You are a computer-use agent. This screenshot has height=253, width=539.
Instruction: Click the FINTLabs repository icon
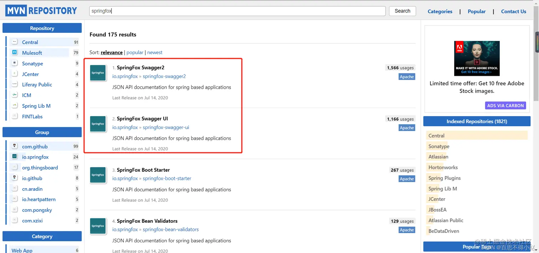(15, 117)
